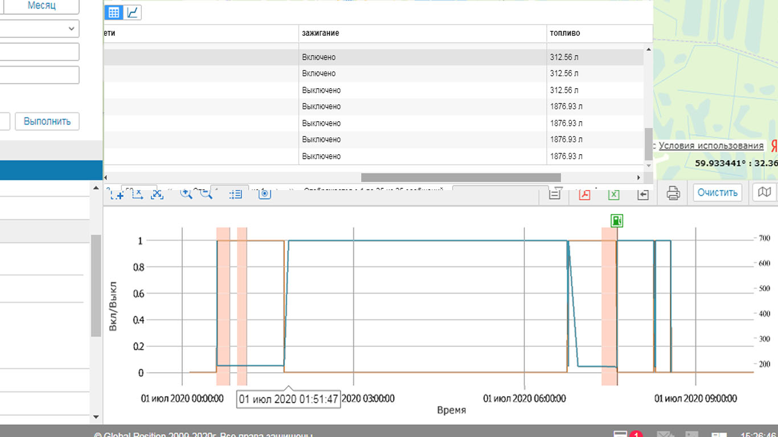Image resolution: width=778 pixels, height=437 pixels.
Task: Export report to PDF
Action: 585,194
